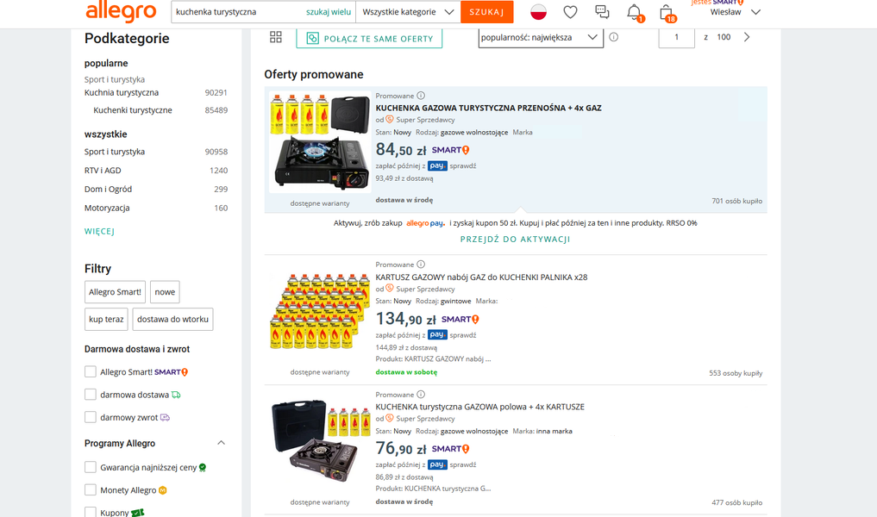Open the favorites heart icon
This screenshot has width=877, height=517.
tap(569, 12)
